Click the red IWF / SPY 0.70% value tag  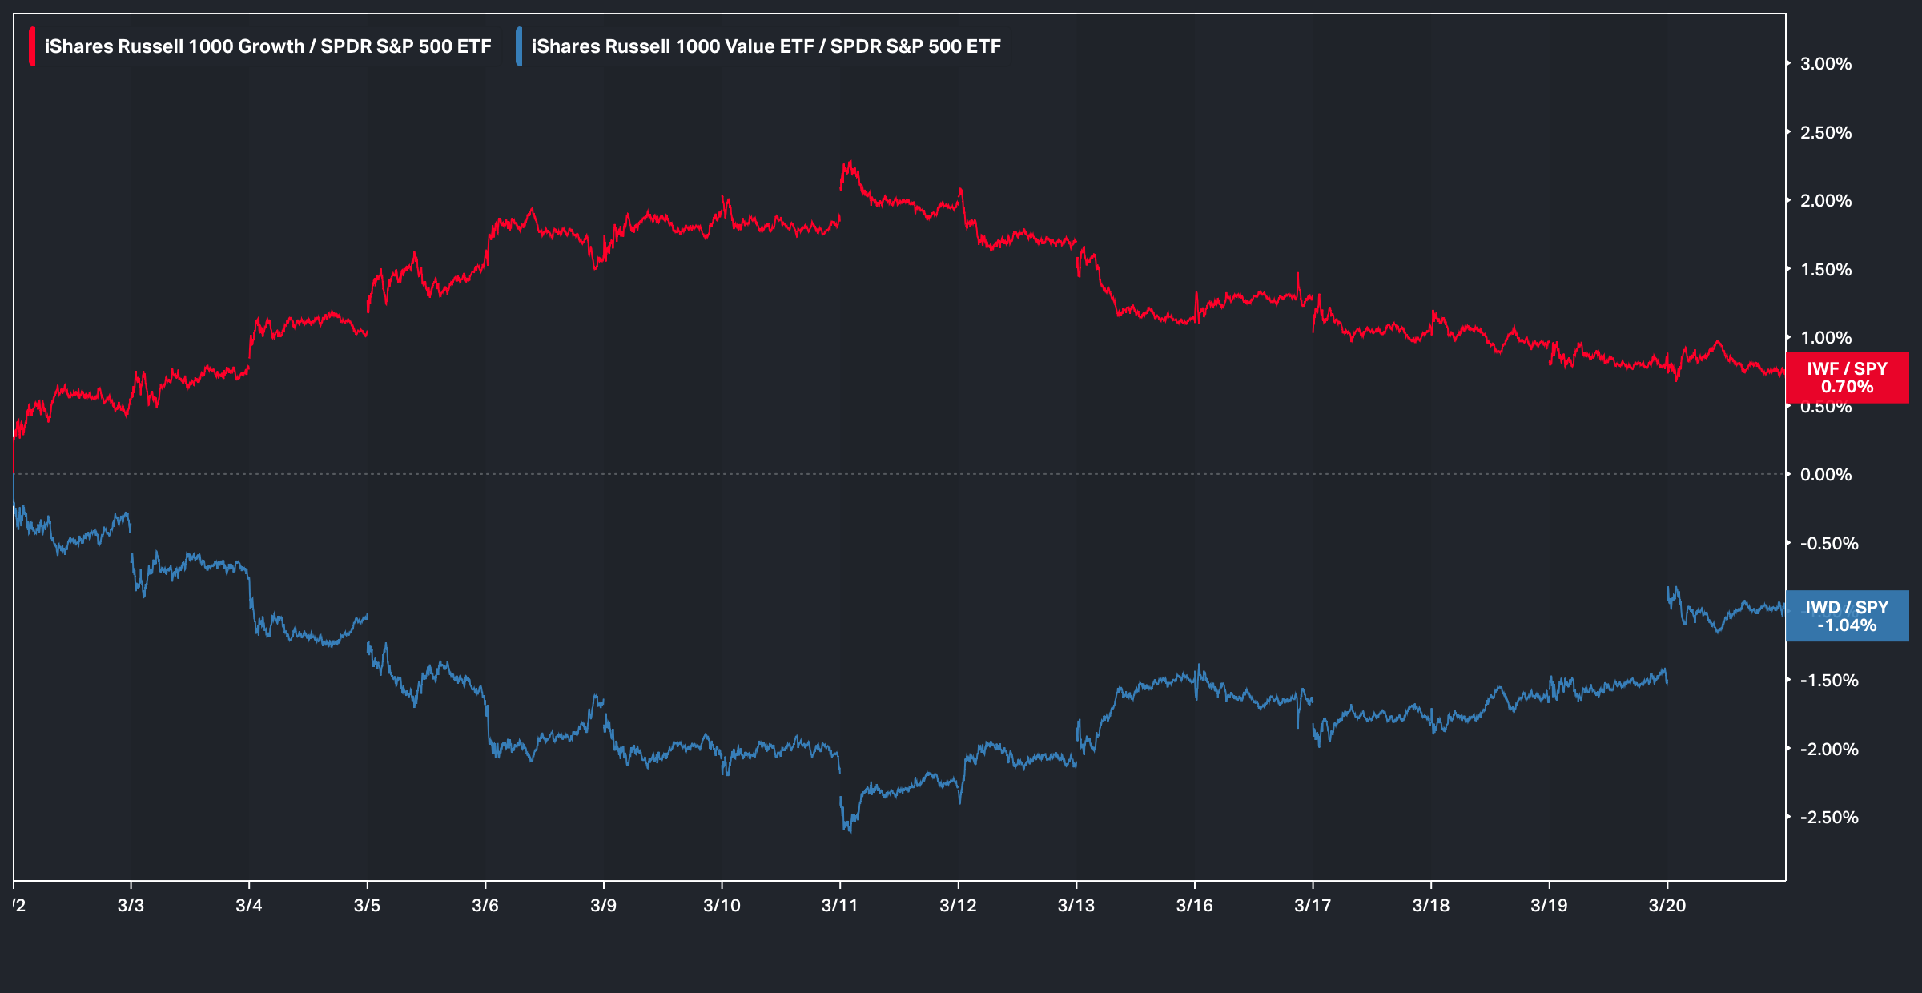[x=1847, y=377]
